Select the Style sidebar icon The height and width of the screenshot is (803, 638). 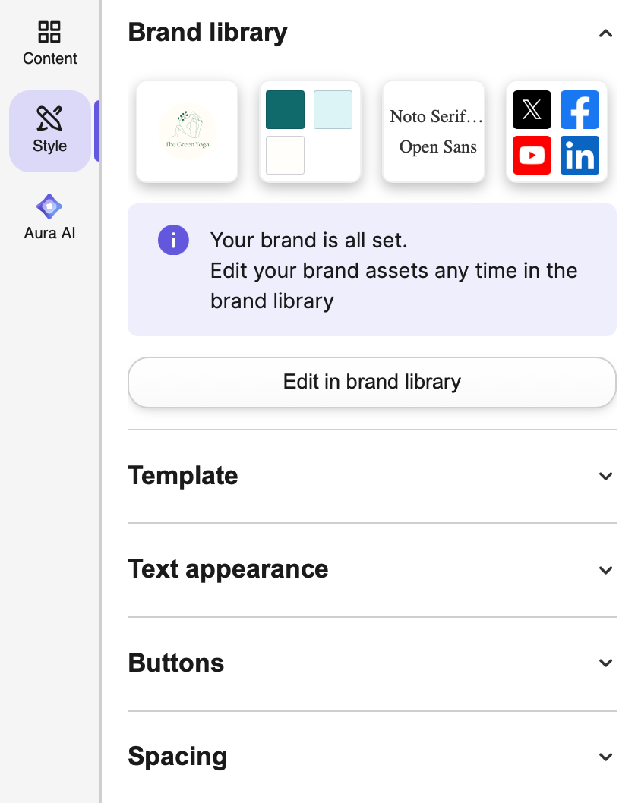[49, 119]
